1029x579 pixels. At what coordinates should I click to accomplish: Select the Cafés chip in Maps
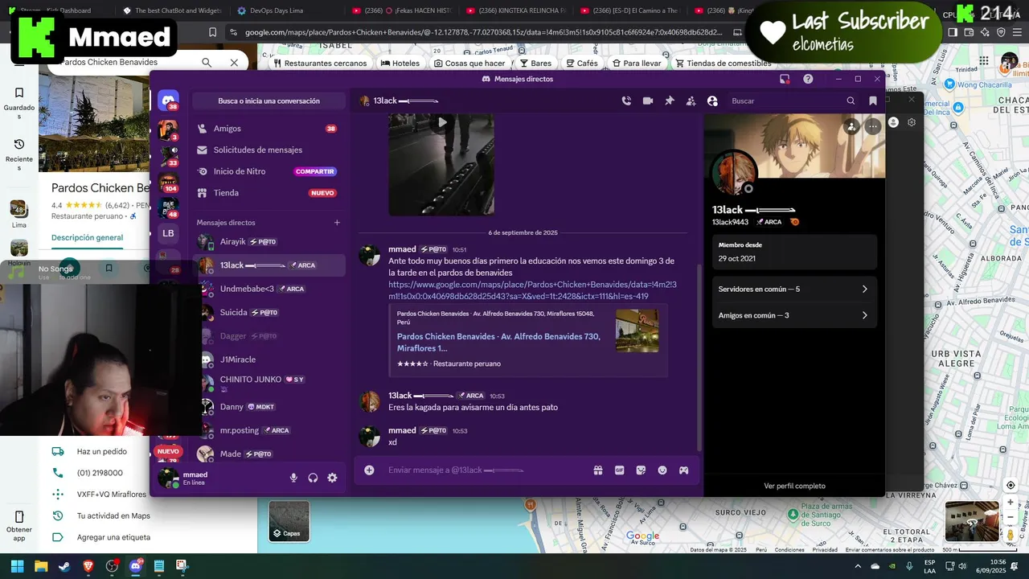tap(581, 63)
